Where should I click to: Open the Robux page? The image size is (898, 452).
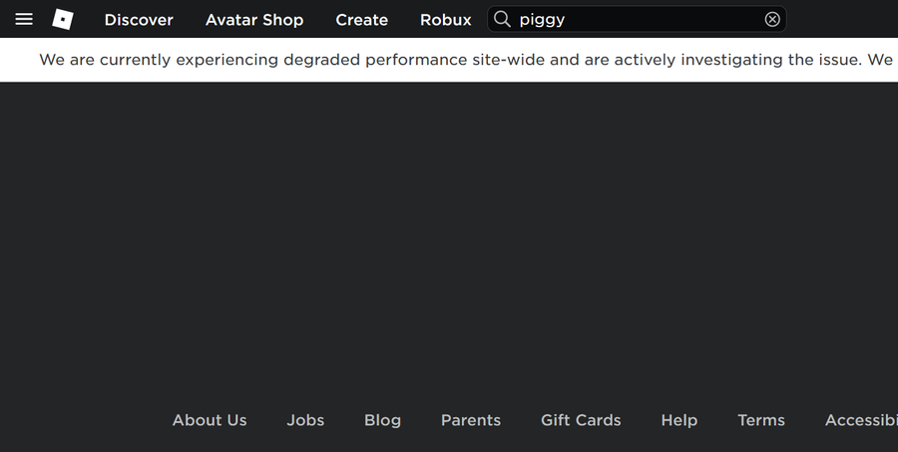[x=446, y=20]
